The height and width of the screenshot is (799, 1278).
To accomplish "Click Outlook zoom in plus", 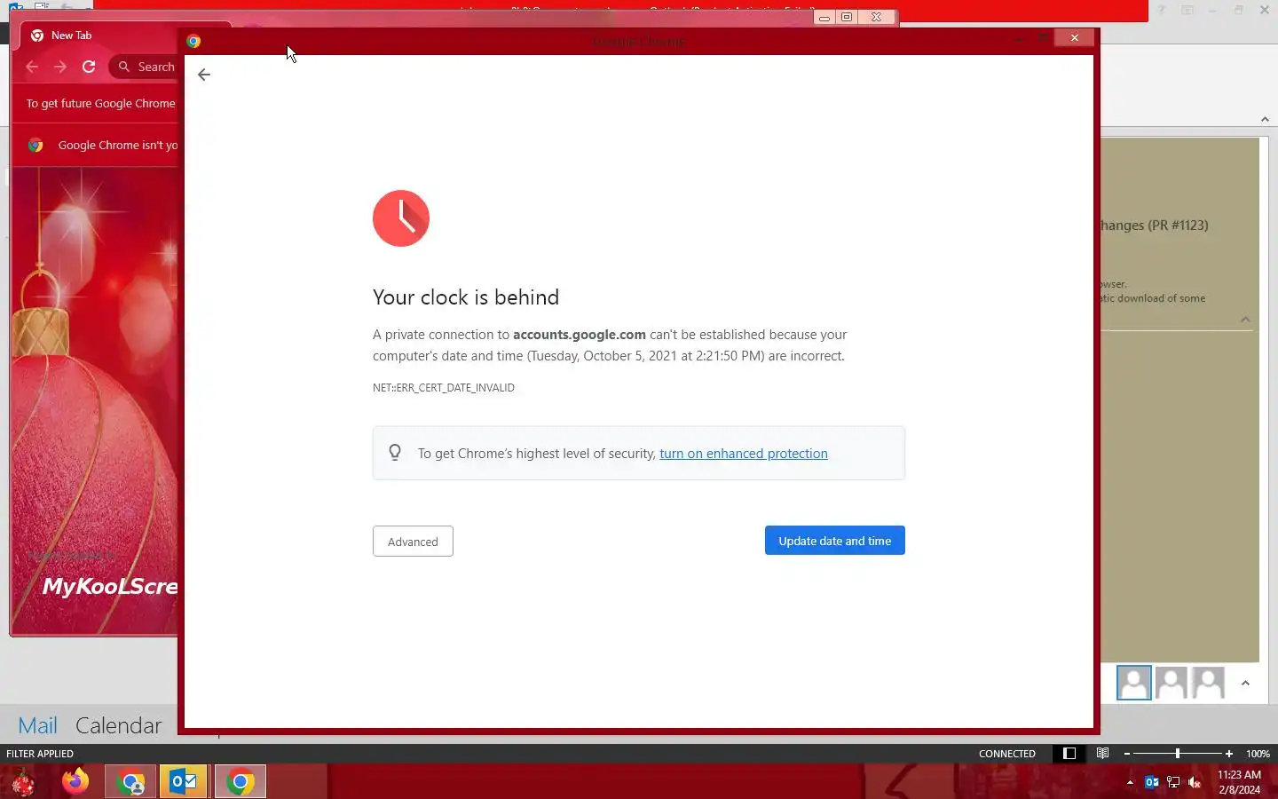I will click(x=1229, y=754).
